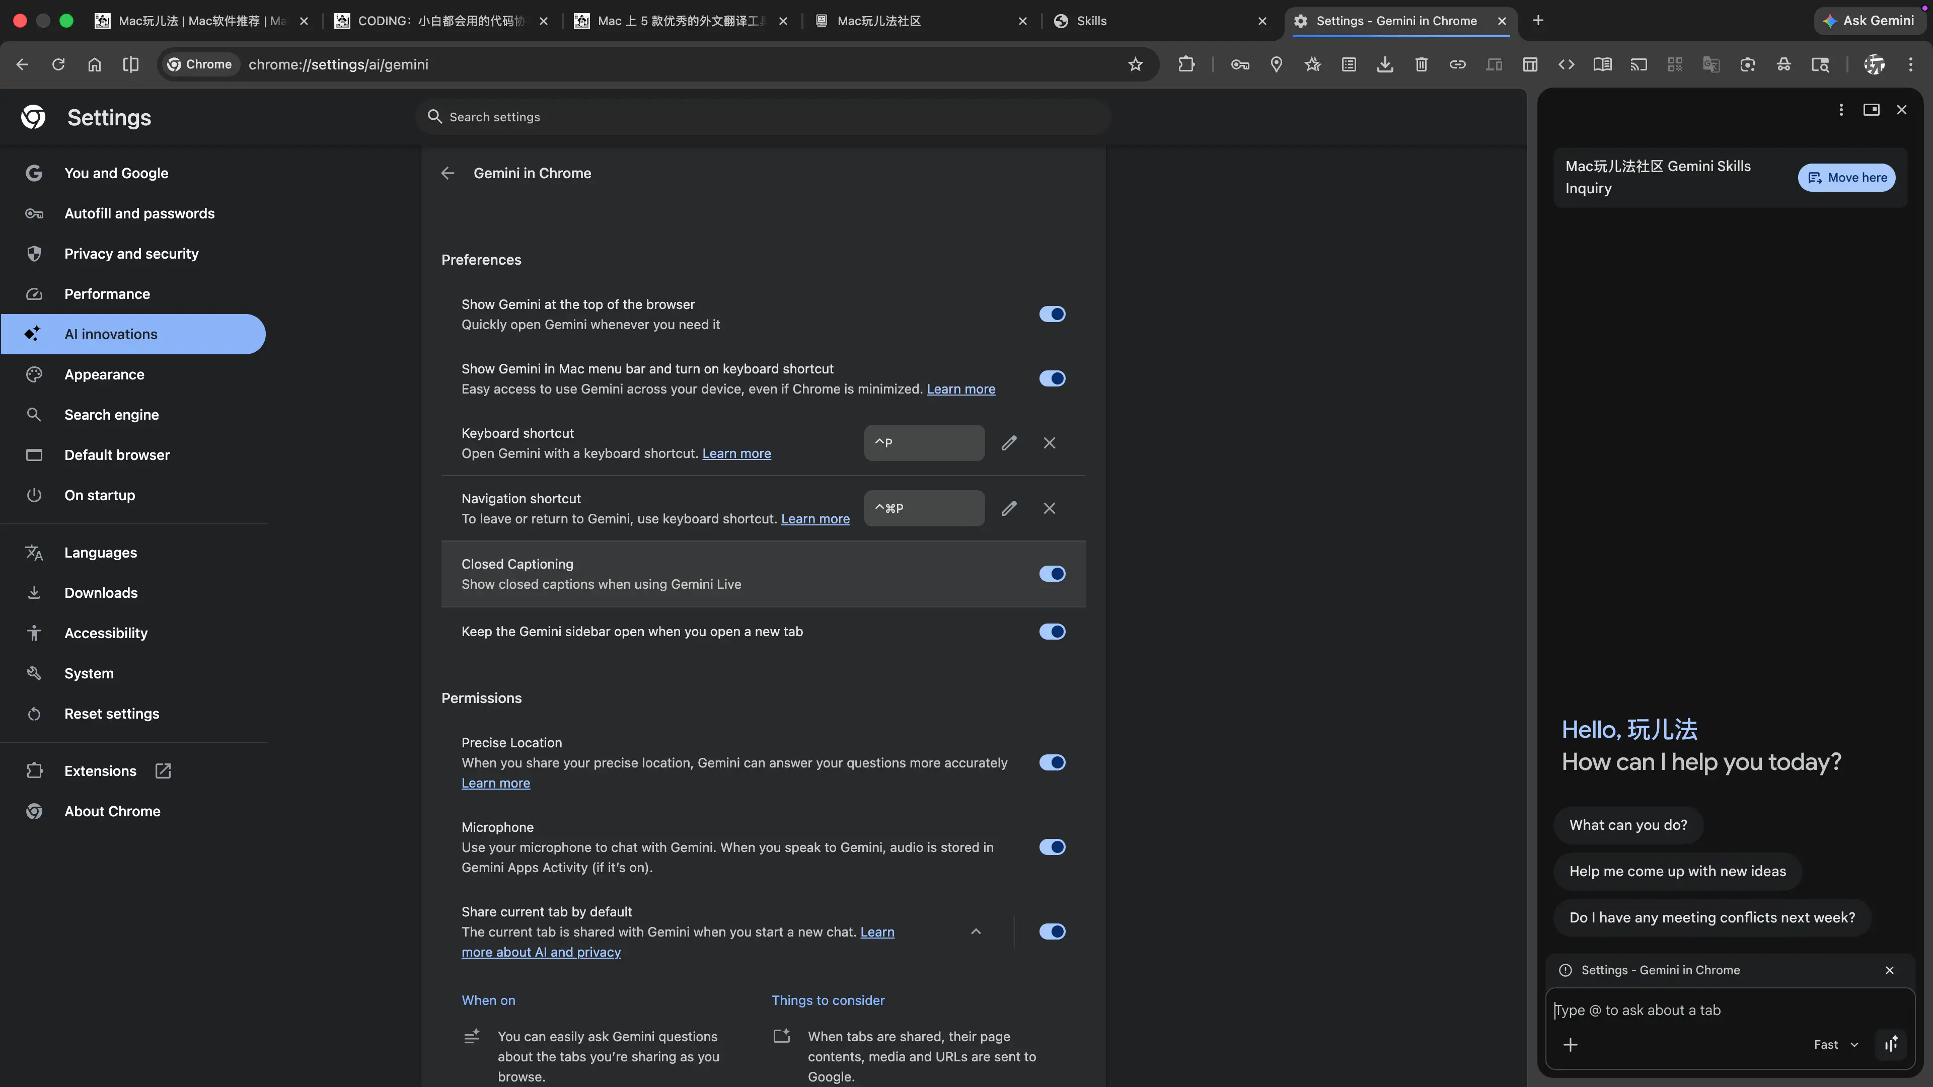
Task: Click the What can you do? suggestion
Action: [1627, 824]
